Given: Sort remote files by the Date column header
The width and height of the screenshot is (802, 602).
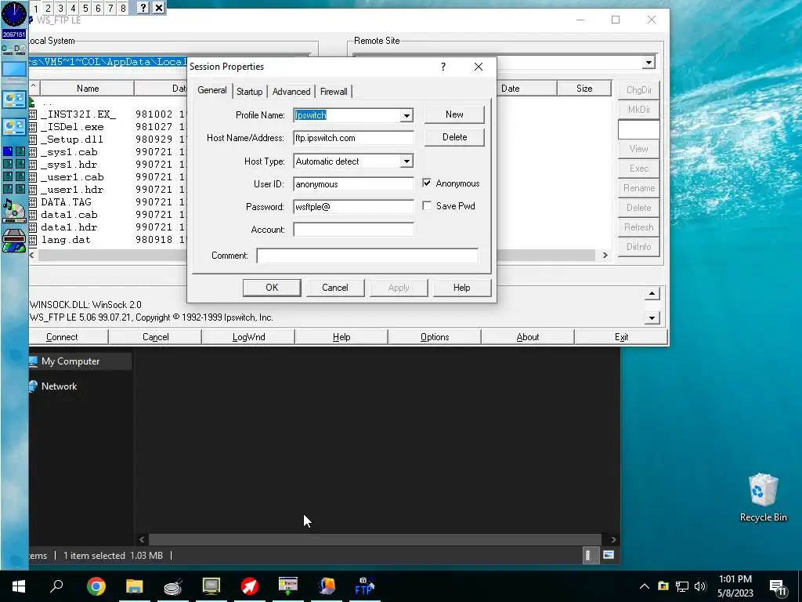Looking at the screenshot, I should click(x=527, y=89).
